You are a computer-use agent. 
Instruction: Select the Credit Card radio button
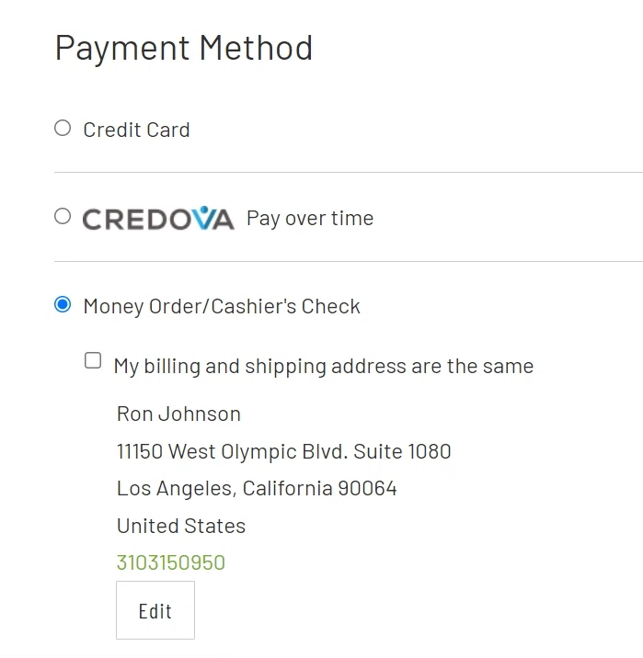(63, 129)
